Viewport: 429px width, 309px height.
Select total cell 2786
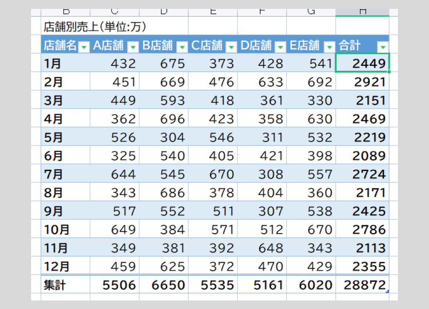(362, 229)
